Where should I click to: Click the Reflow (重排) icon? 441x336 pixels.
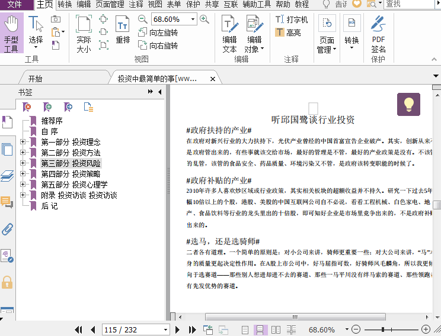click(x=123, y=30)
